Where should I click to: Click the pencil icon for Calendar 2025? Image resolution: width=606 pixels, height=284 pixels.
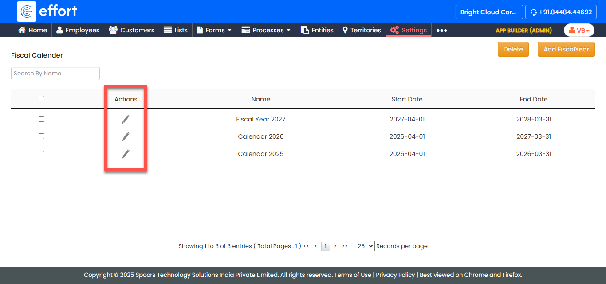click(126, 154)
